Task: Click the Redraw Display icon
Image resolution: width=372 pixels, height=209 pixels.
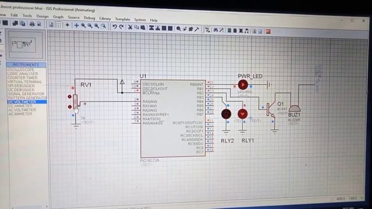Action: click(x=51, y=24)
